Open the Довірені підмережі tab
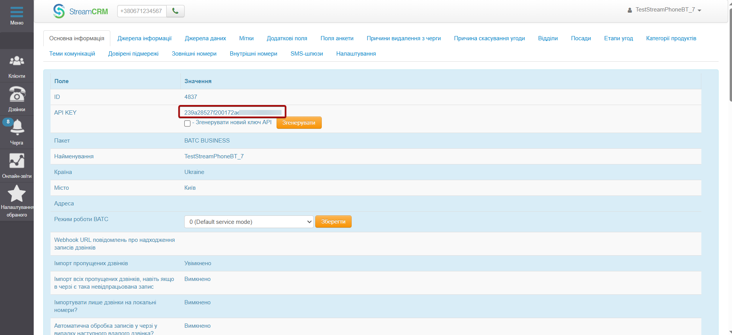This screenshot has width=732, height=335. [x=133, y=54]
